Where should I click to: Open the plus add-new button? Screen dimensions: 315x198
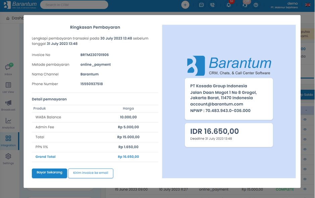click(x=185, y=5)
